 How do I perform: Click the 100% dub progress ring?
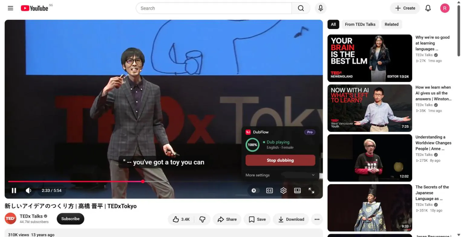click(x=252, y=145)
